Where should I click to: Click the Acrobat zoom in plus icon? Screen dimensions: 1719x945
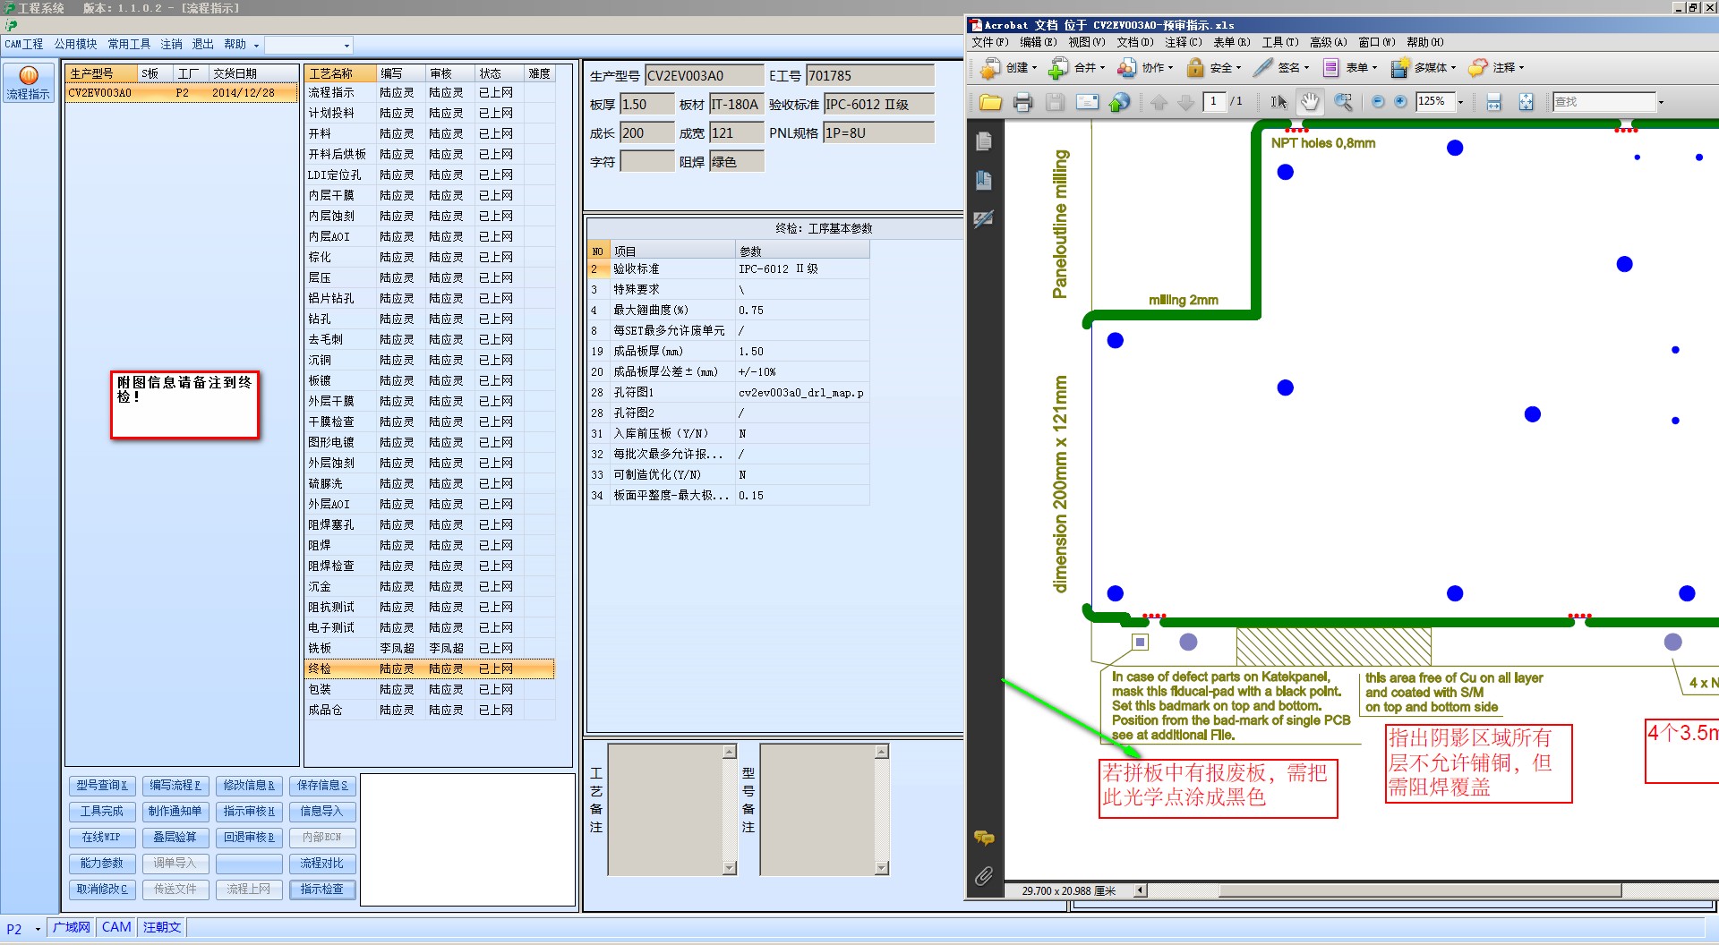click(1400, 102)
